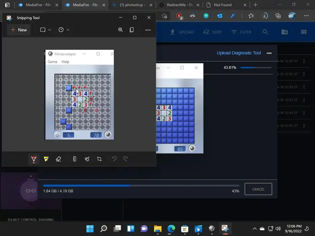Expand the snipping mode dropdown chevron

point(50,30)
